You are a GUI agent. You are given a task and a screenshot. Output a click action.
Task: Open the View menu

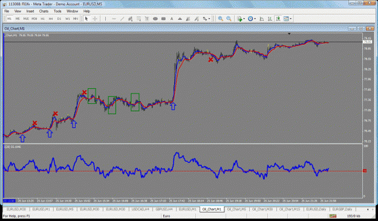pyautogui.click(x=18, y=11)
